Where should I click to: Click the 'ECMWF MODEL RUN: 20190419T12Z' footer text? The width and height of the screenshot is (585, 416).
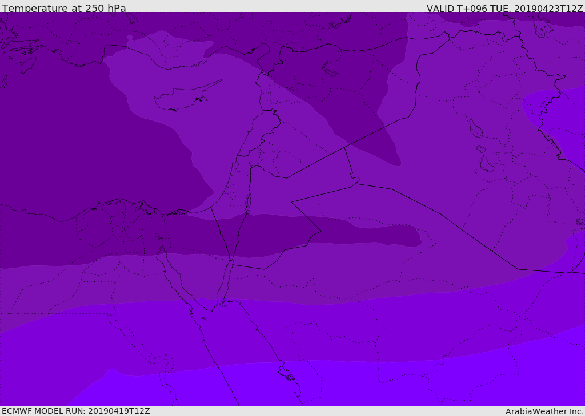(x=76, y=411)
